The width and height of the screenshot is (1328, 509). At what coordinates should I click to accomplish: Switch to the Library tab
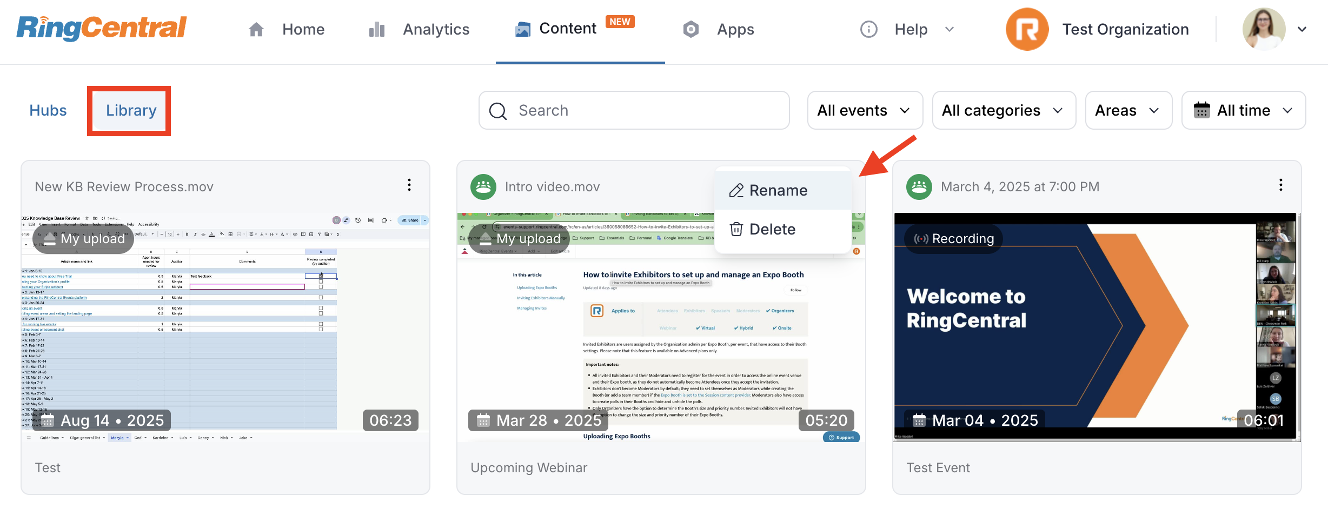pos(131,110)
